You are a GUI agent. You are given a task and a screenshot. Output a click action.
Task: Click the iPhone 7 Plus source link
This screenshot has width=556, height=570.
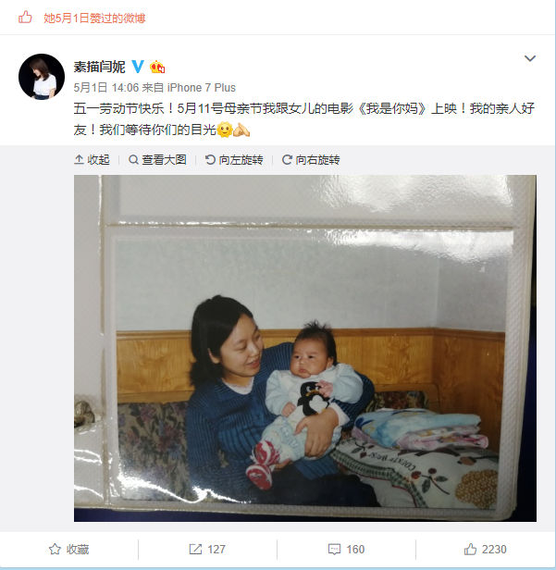click(x=202, y=88)
